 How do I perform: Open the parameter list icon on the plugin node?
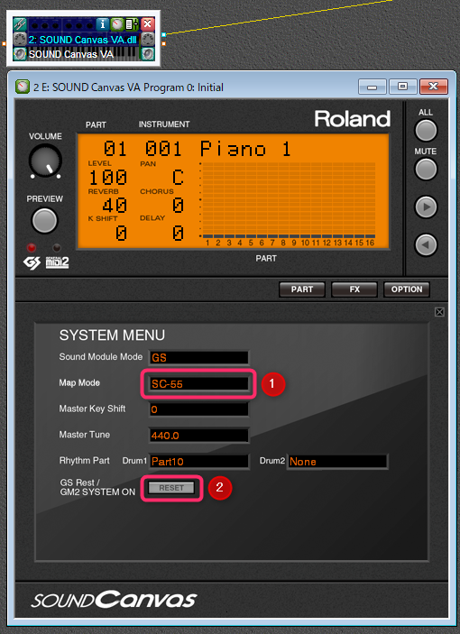(132, 24)
